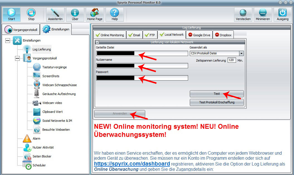The image size is (294, 175).
Task: Open the Assistentin wizard wand icon
Action: click(x=55, y=13)
